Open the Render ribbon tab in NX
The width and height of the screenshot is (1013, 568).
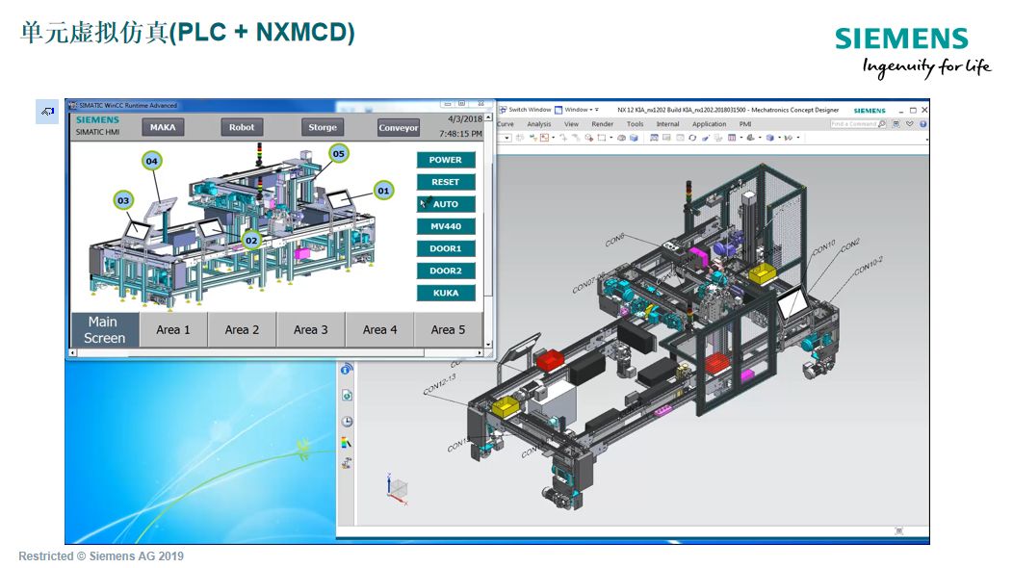602,124
